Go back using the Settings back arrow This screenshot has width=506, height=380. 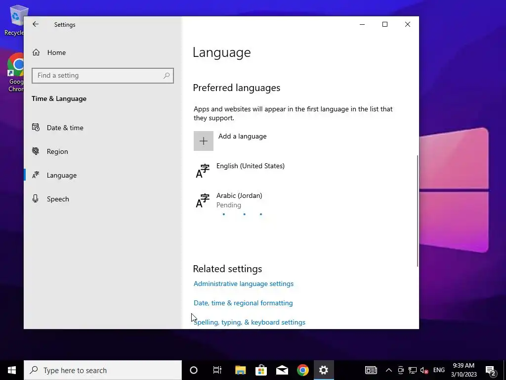tap(36, 24)
